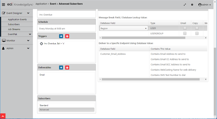Select Contains Email Address to send to
217x119 pixels.
(x=168, y=54)
